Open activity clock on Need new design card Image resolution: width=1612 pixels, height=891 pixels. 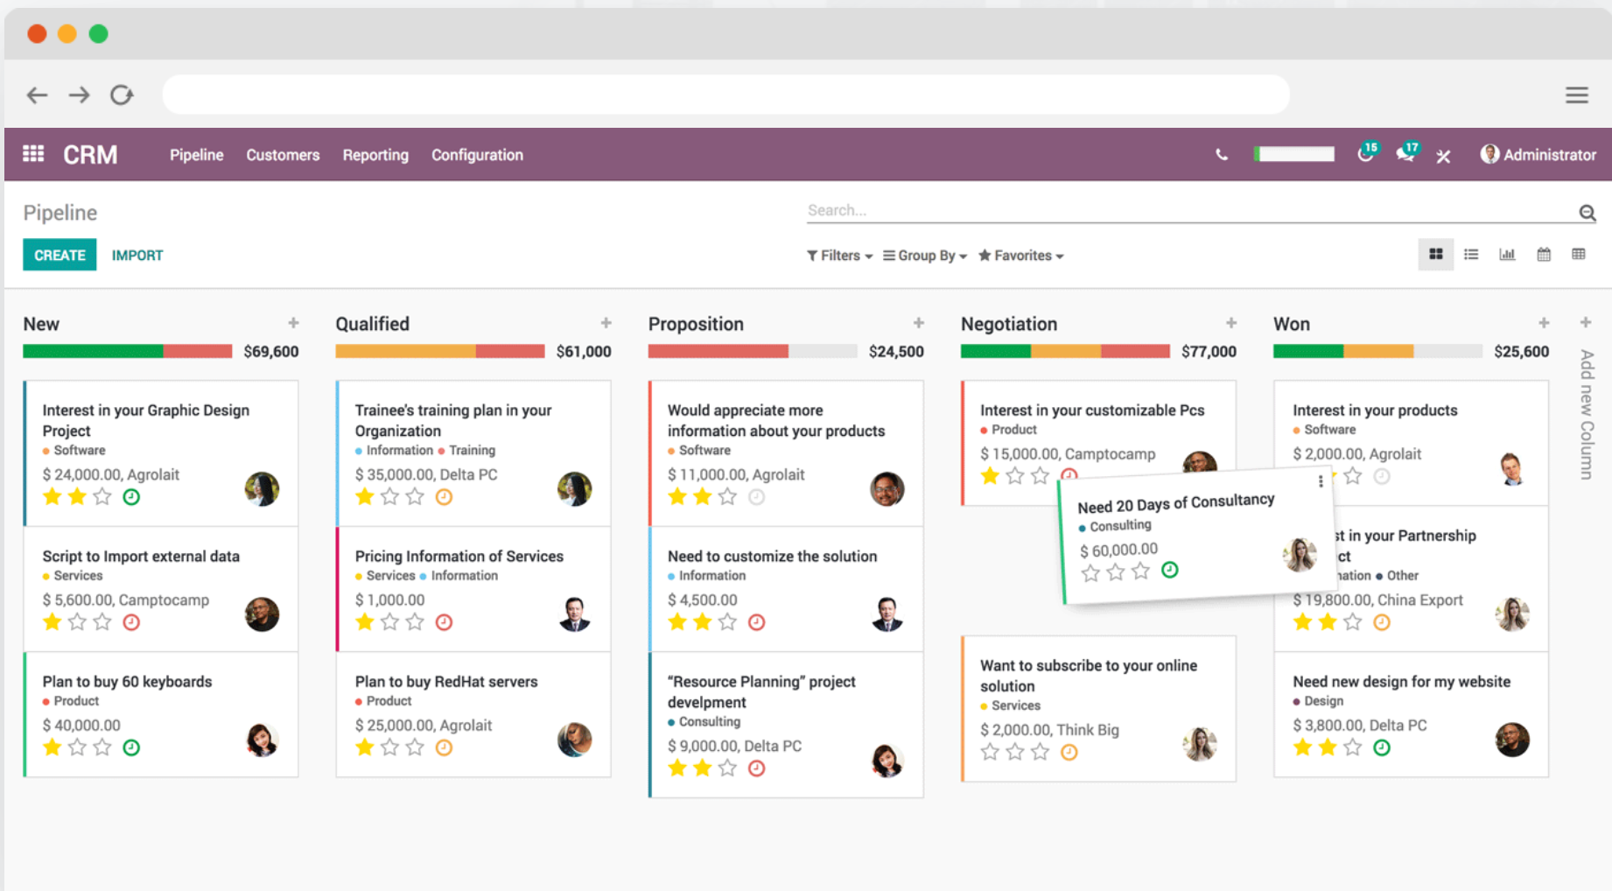[1382, 747]
